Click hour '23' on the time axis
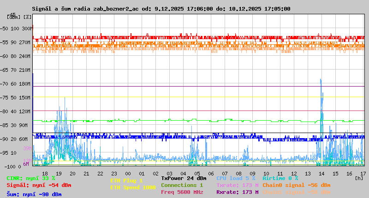 click(x=114, y=174)
